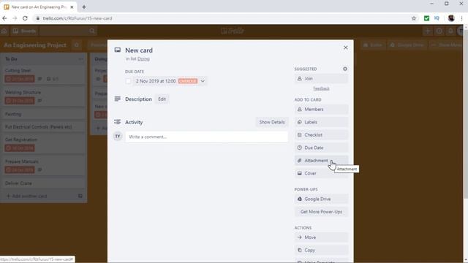Focus the Write a comment field

[x=206, y=137]
